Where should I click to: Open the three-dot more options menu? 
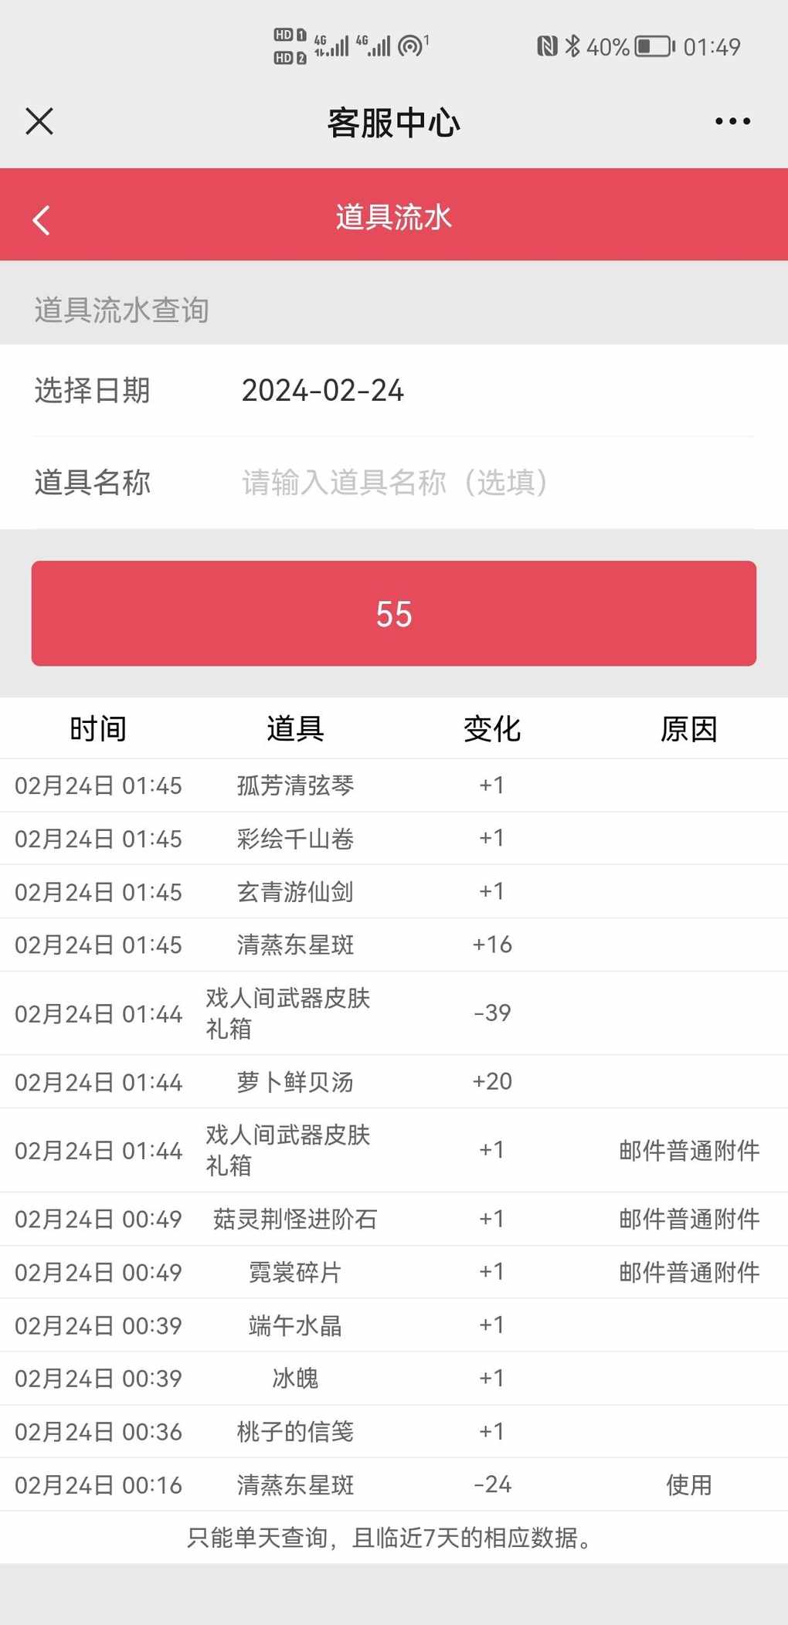pos(732,121)
